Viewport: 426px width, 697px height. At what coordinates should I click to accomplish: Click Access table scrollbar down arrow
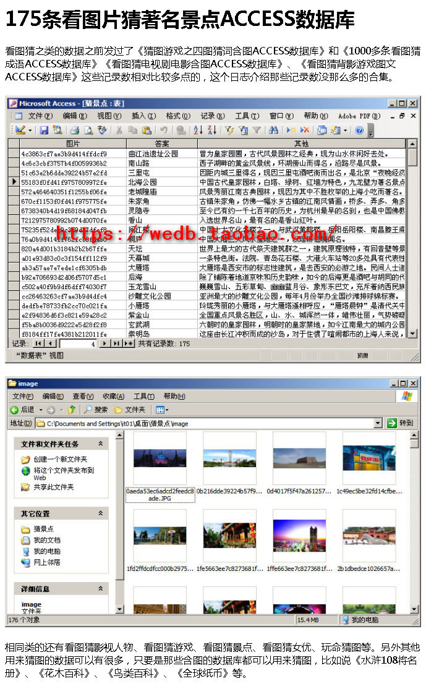tap(412, 333)
